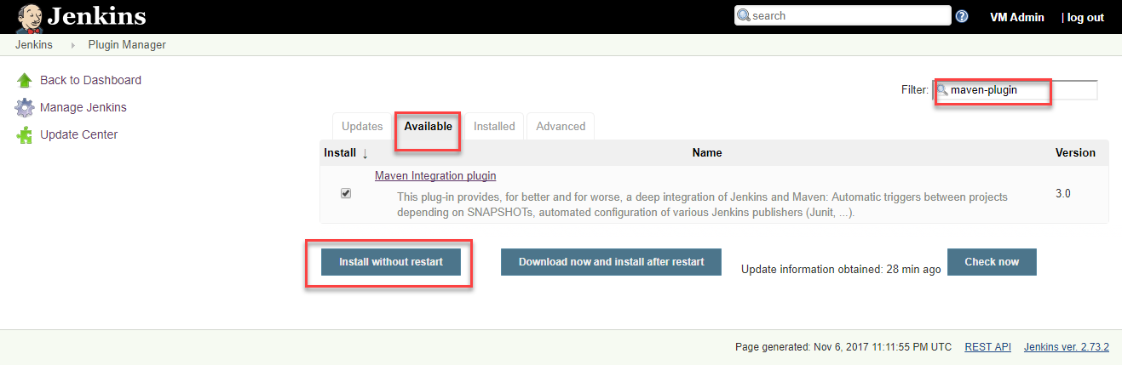Open the Update Center link
The image size is (1122, 365).
79,134
